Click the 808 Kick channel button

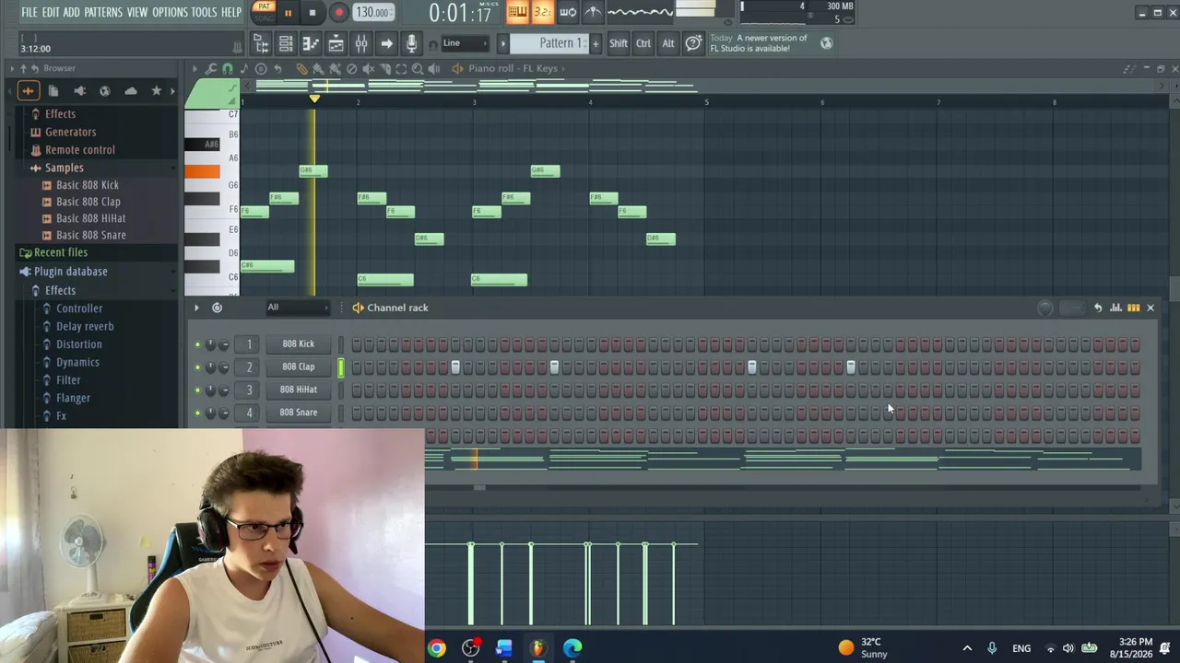coord(298,344)
